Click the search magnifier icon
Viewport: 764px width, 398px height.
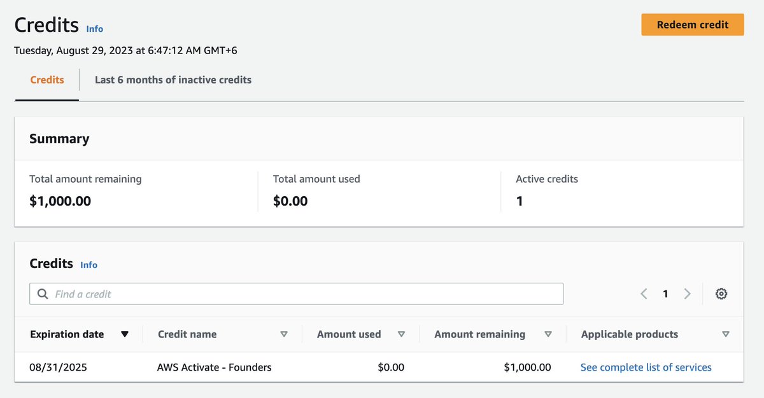[43, 294]
